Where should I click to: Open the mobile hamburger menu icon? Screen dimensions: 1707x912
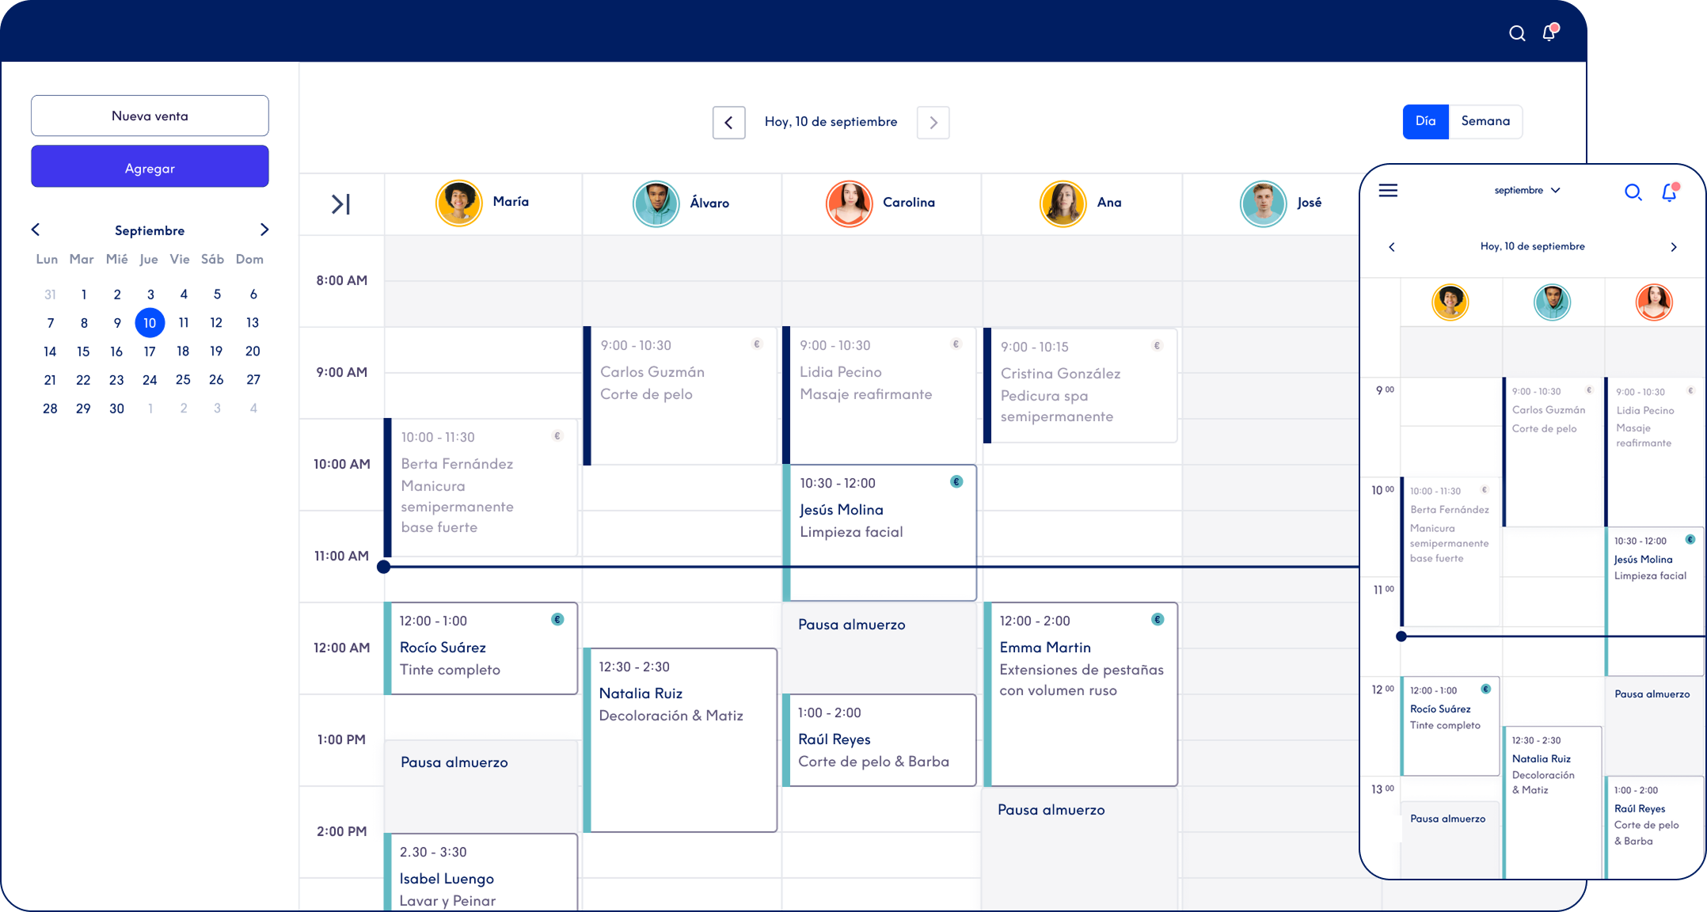click(1388, 191)
